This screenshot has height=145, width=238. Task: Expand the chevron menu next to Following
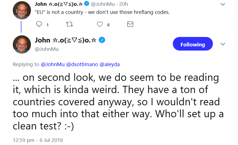pos(223,44)
